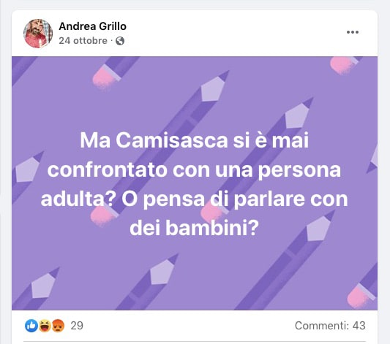Viewport: 390px width, 344px height.
Task: Open the three-dots post options menu
Action: [x=353, y=32]
